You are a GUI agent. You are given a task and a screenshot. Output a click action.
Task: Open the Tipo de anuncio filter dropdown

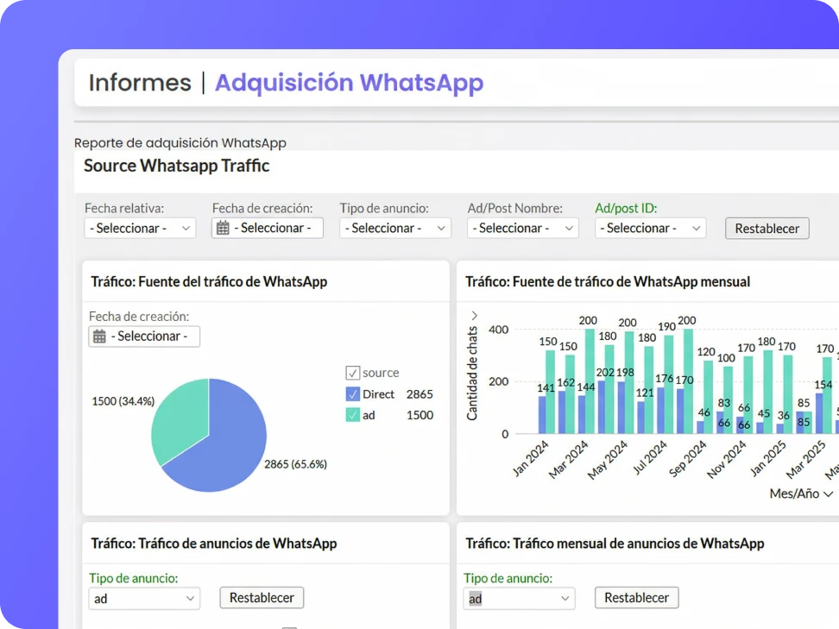point(394,228)
